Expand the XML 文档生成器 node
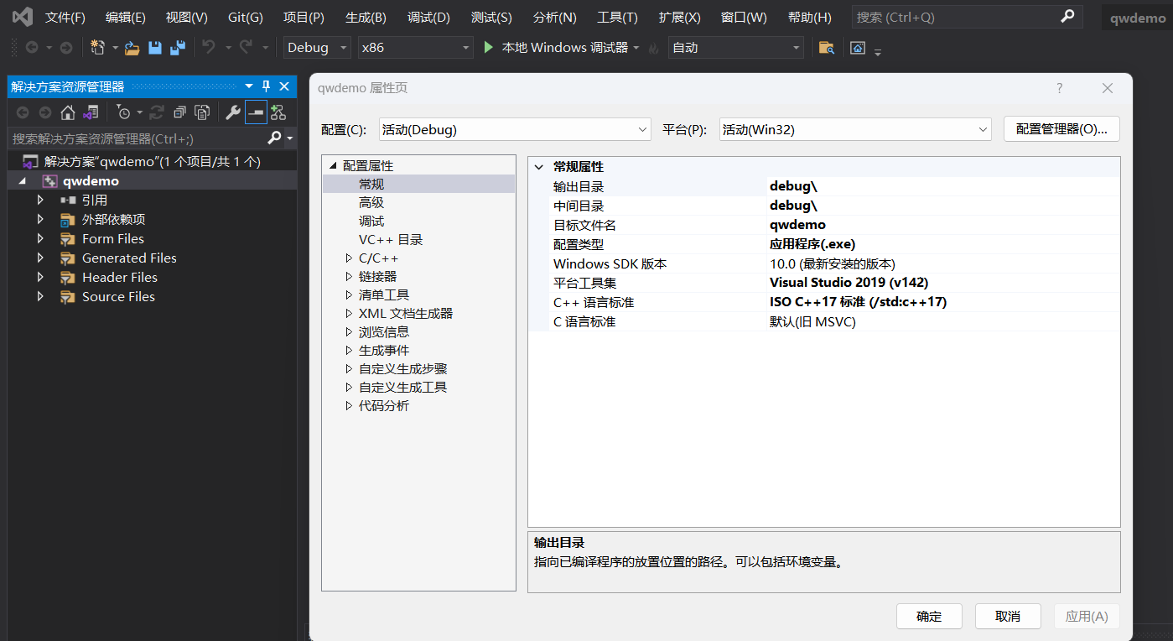 [350, 314]
